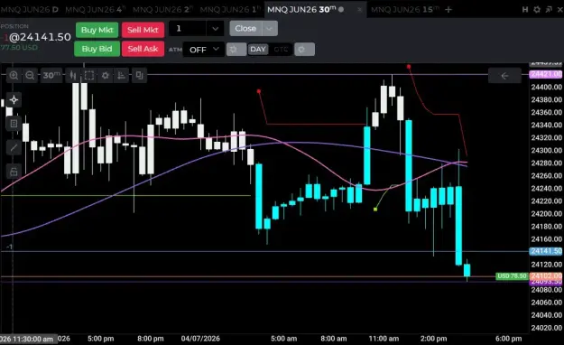Click the overlapping-squares icon in the chart toolbar

click(x=139, y=75)
